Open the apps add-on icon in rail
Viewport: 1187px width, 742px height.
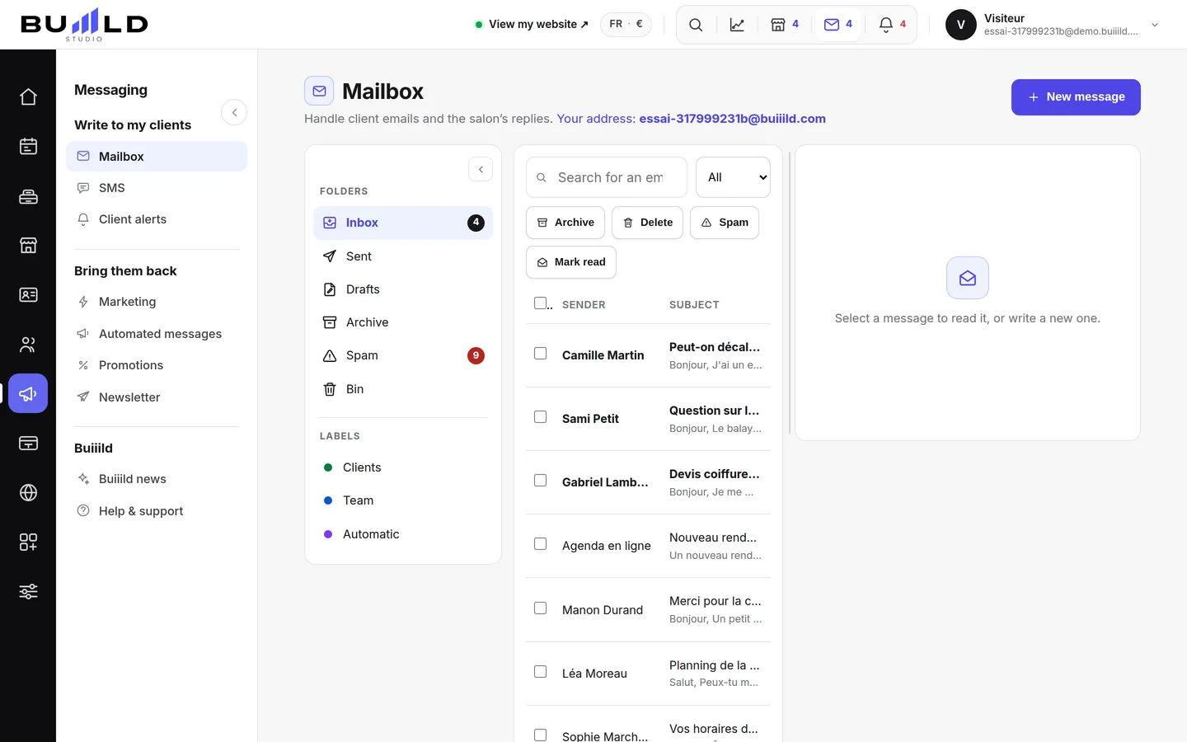pyautogui.click(x=28, y=542)
